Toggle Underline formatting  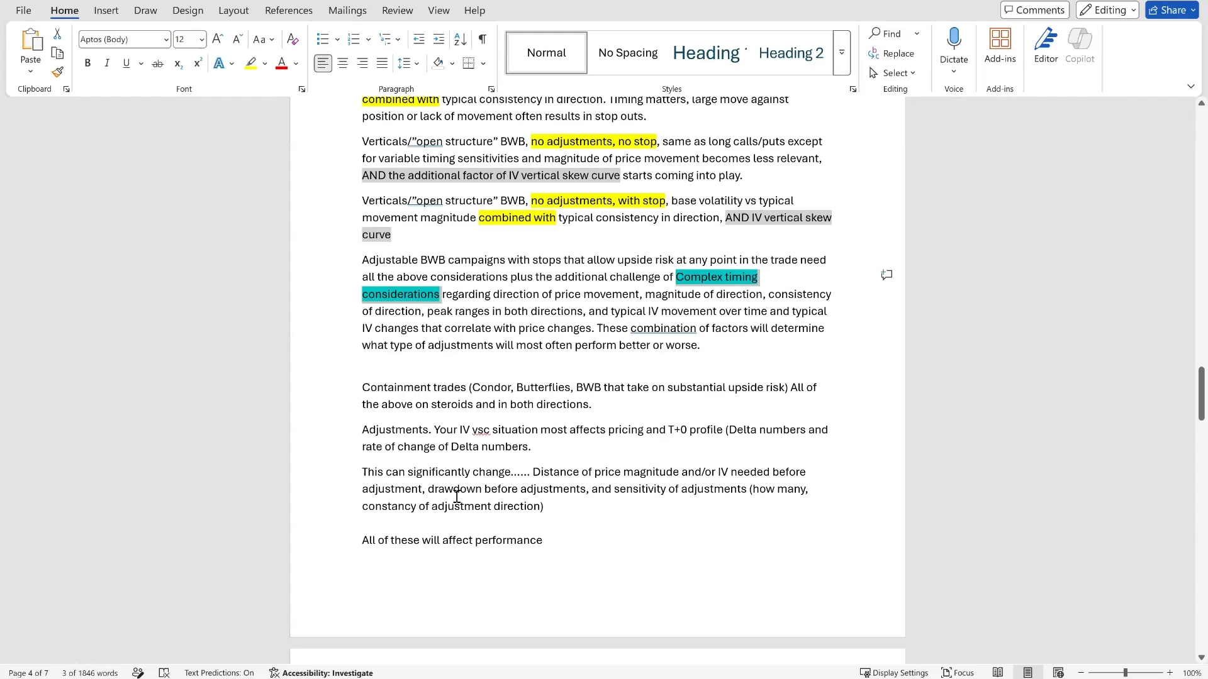(126, 63)
